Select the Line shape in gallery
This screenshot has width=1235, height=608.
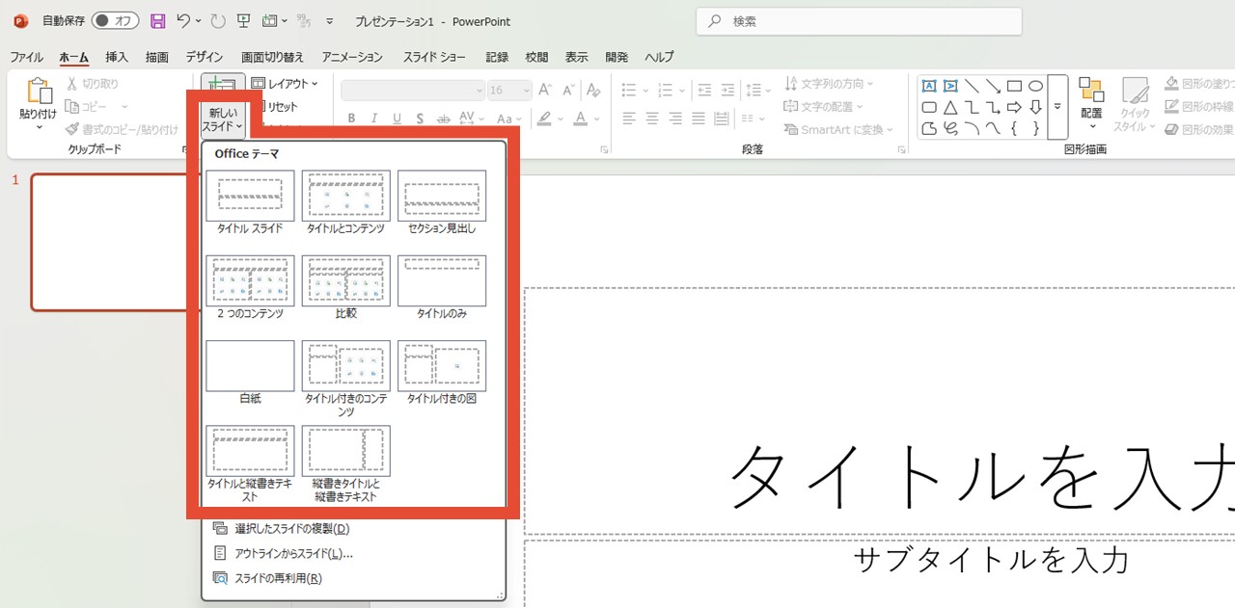point(972,86)
